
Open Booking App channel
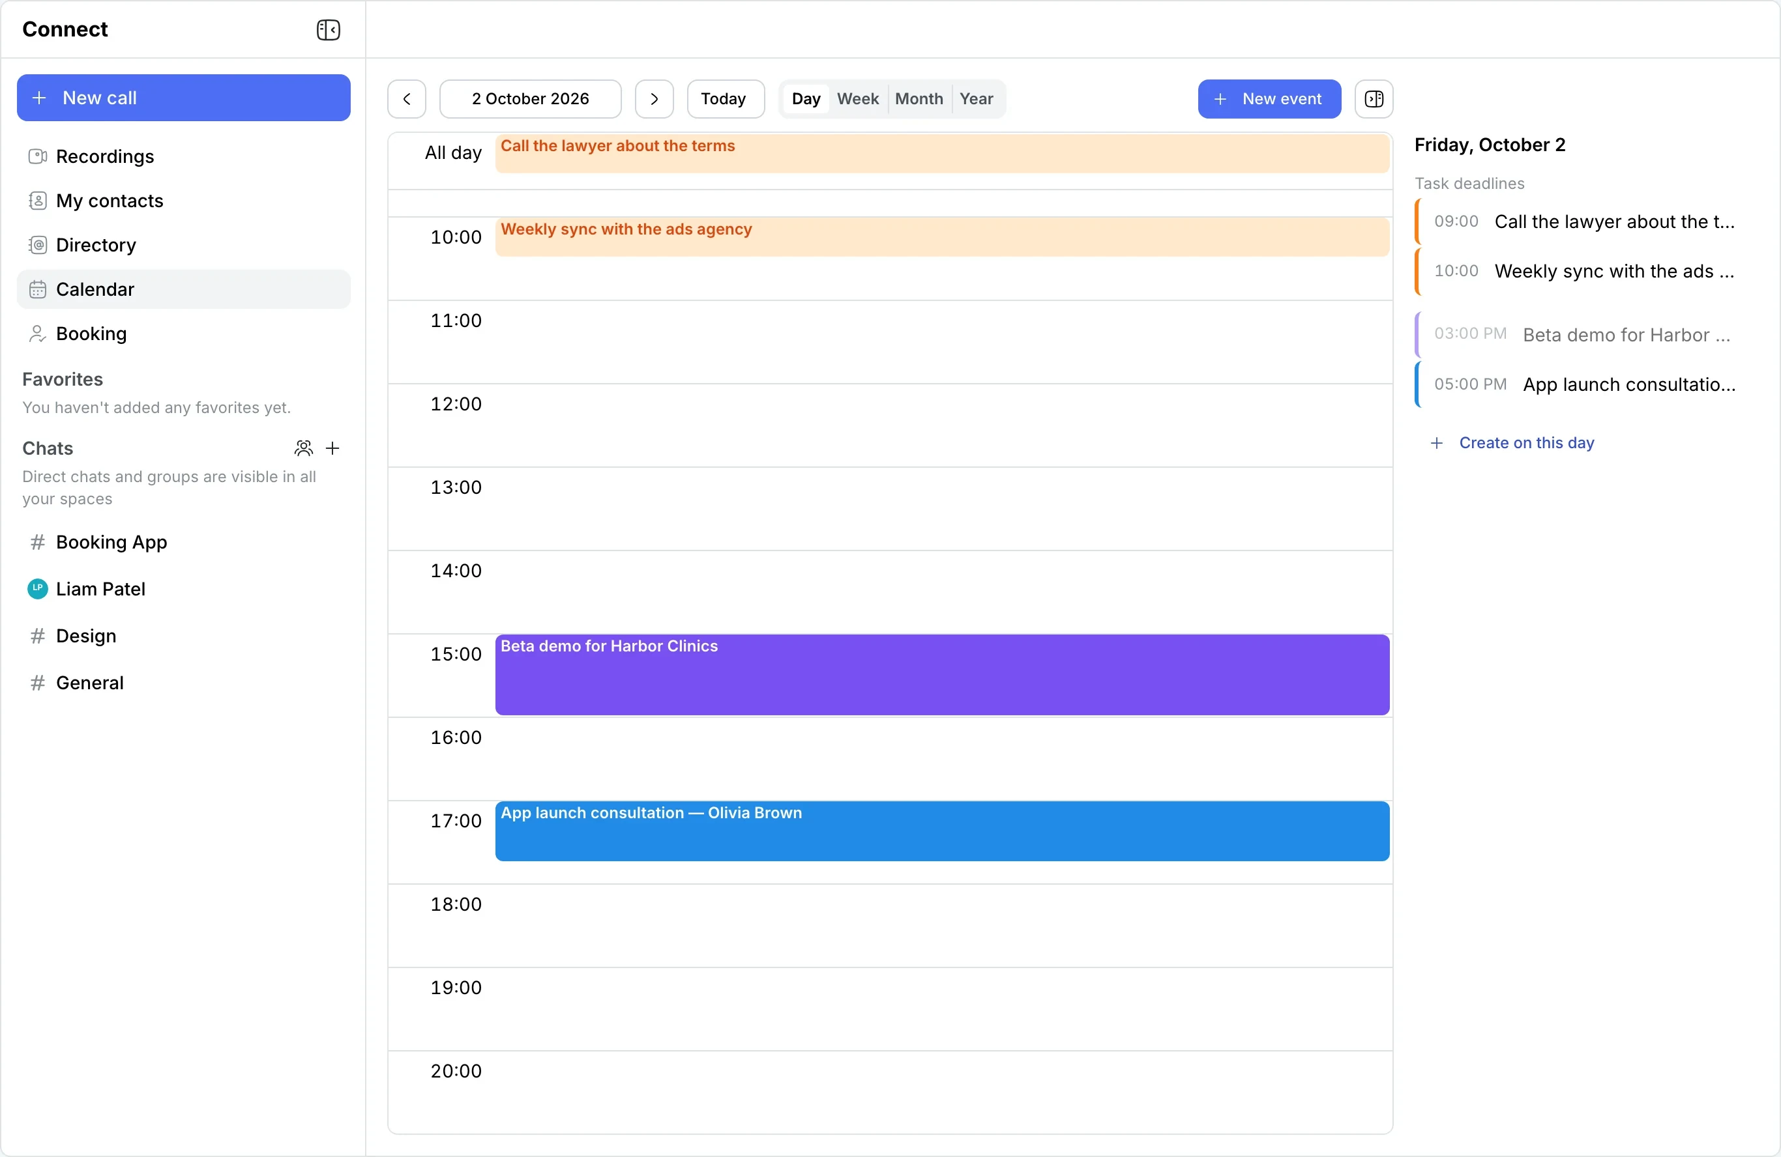[183, 542]
